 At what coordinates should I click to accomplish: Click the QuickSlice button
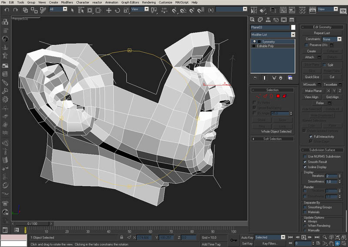pyautogui.click(x=312, y=76)
